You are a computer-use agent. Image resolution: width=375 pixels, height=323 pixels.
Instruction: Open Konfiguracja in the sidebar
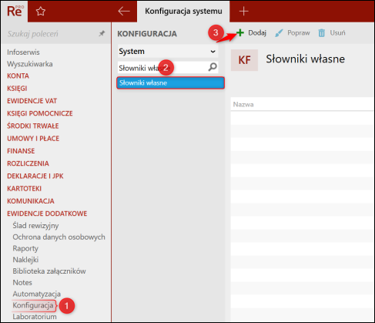pyautogui.click(x=33, y=305)
